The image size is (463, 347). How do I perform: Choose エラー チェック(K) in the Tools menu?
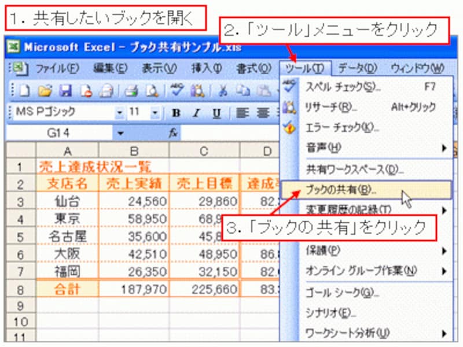(366, 127)
